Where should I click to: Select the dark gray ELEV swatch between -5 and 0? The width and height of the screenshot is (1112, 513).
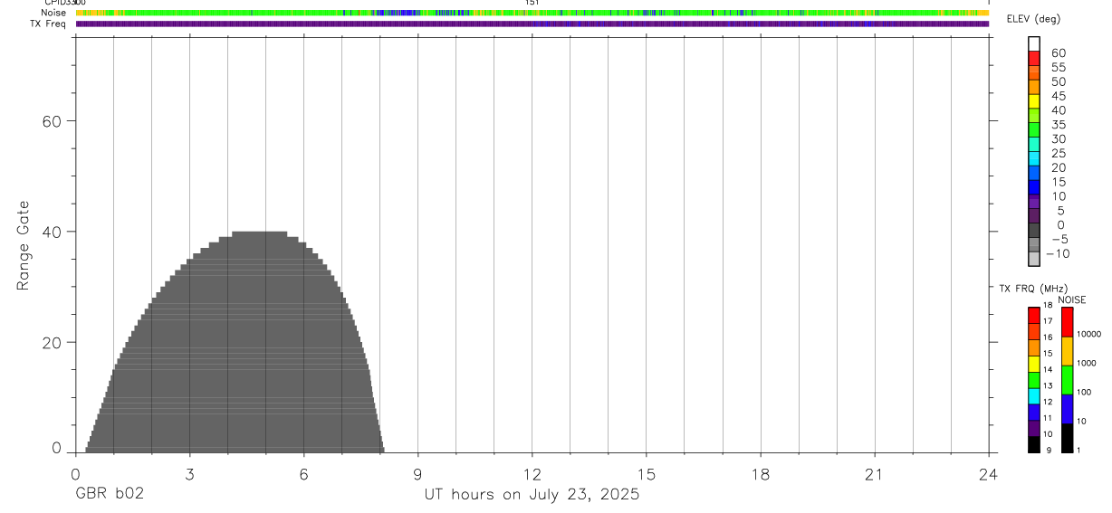point(1034,231)
